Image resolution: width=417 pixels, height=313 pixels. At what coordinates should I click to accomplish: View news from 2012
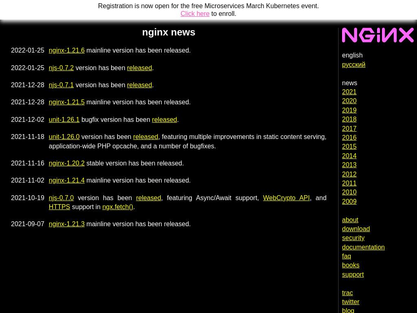(x=349, y=174)
